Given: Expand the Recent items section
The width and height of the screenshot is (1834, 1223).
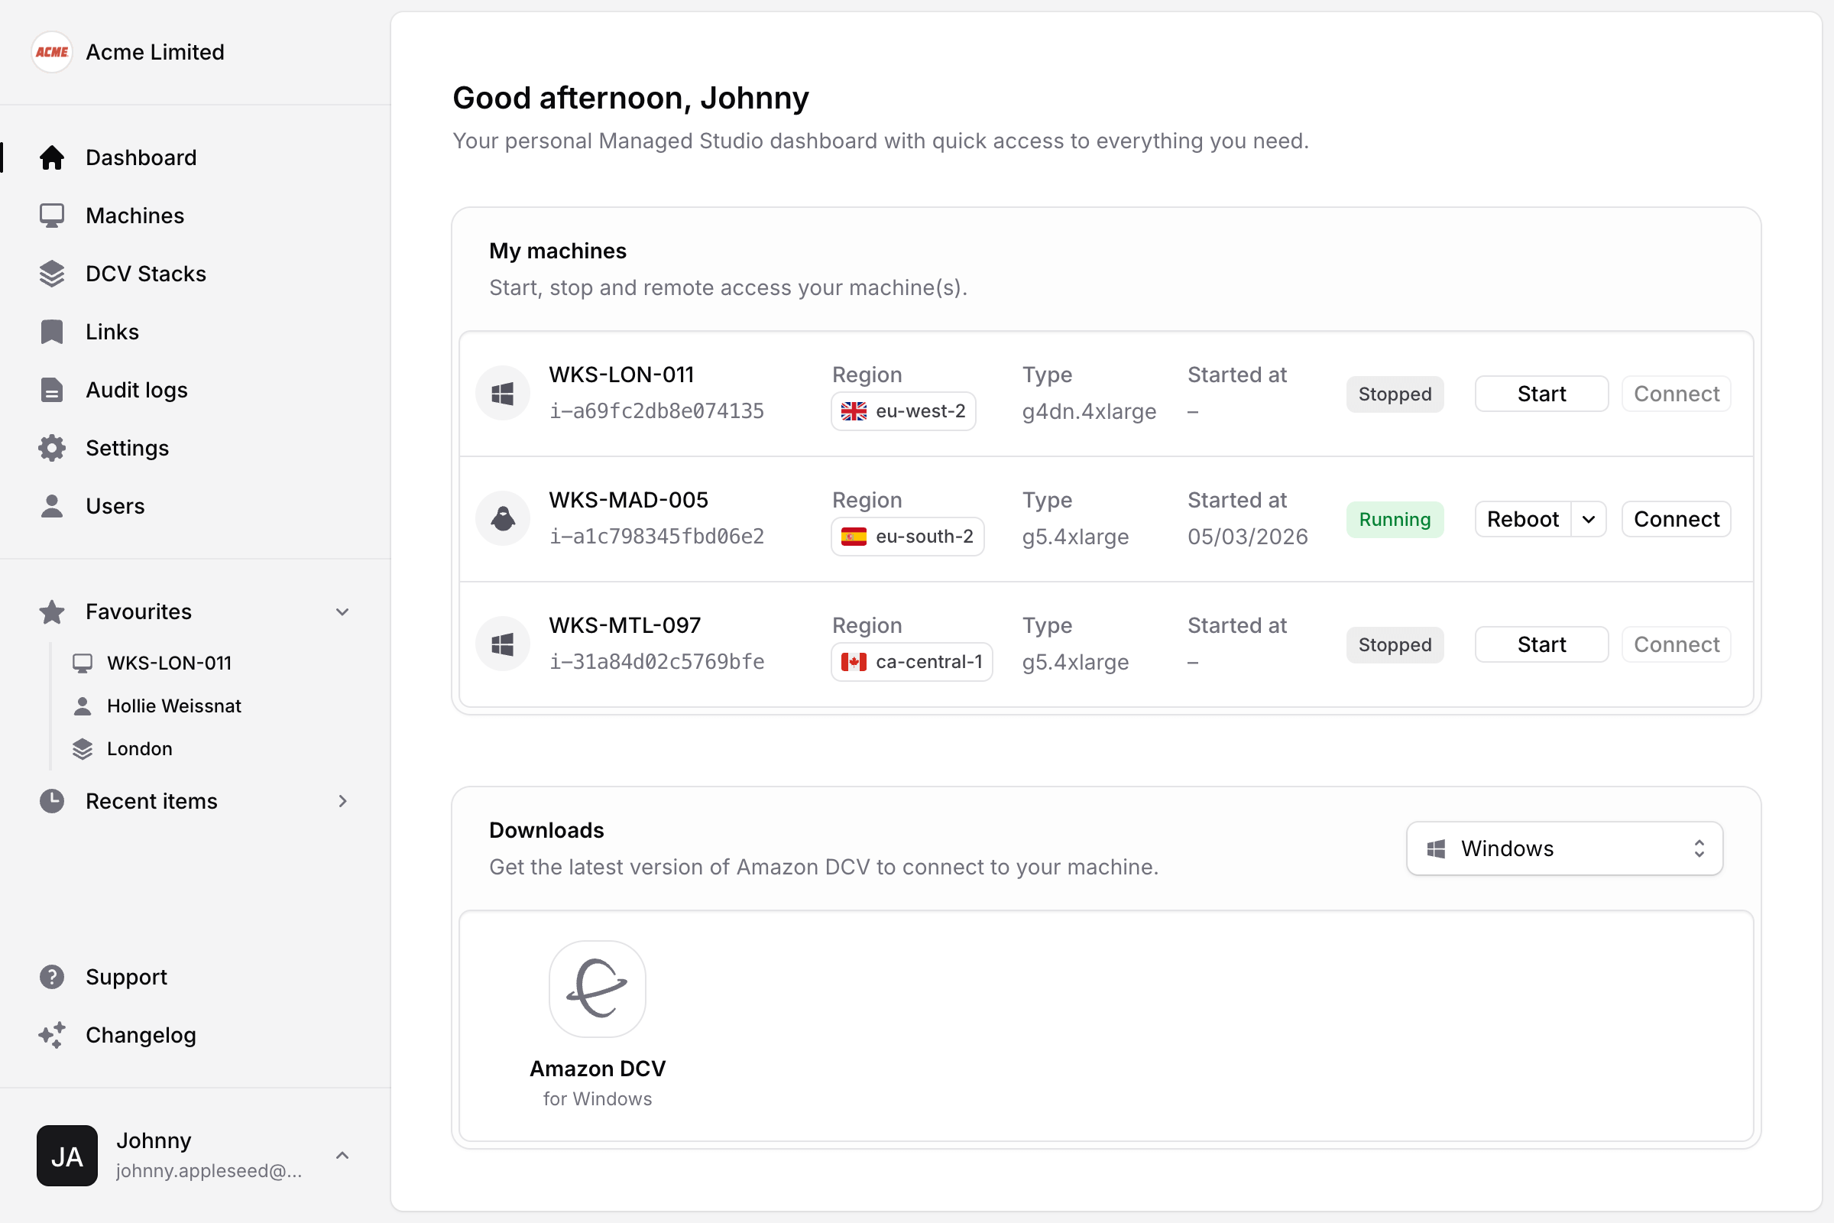Looking at the screenshot, I should [x=342, y=801].
